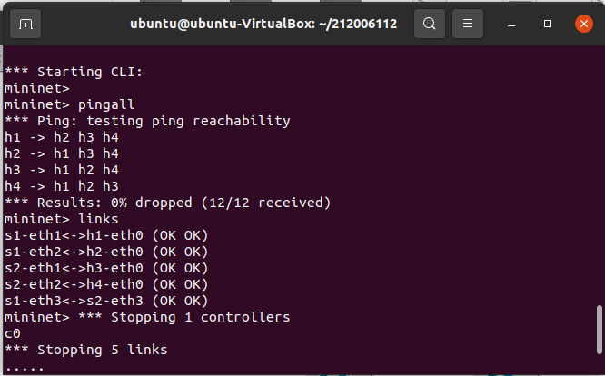Click the 'h1 -> h2 h3 h4' line
The height and width of the screenshot is (376, 605).
(61, 137)
